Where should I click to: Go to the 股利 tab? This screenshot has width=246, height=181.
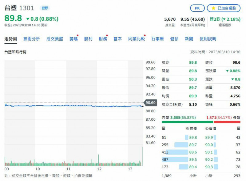point(88,39)
